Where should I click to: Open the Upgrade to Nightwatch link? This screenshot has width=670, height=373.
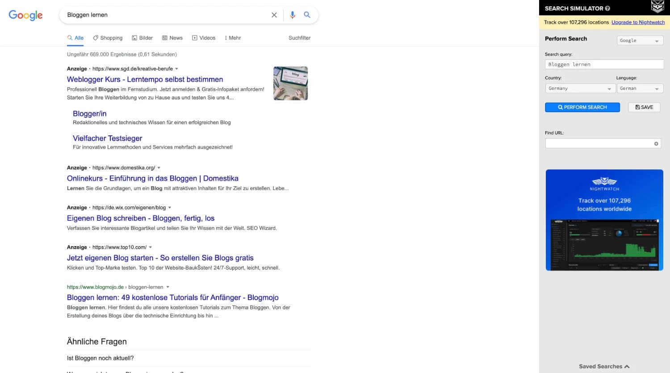pos(638,22)
